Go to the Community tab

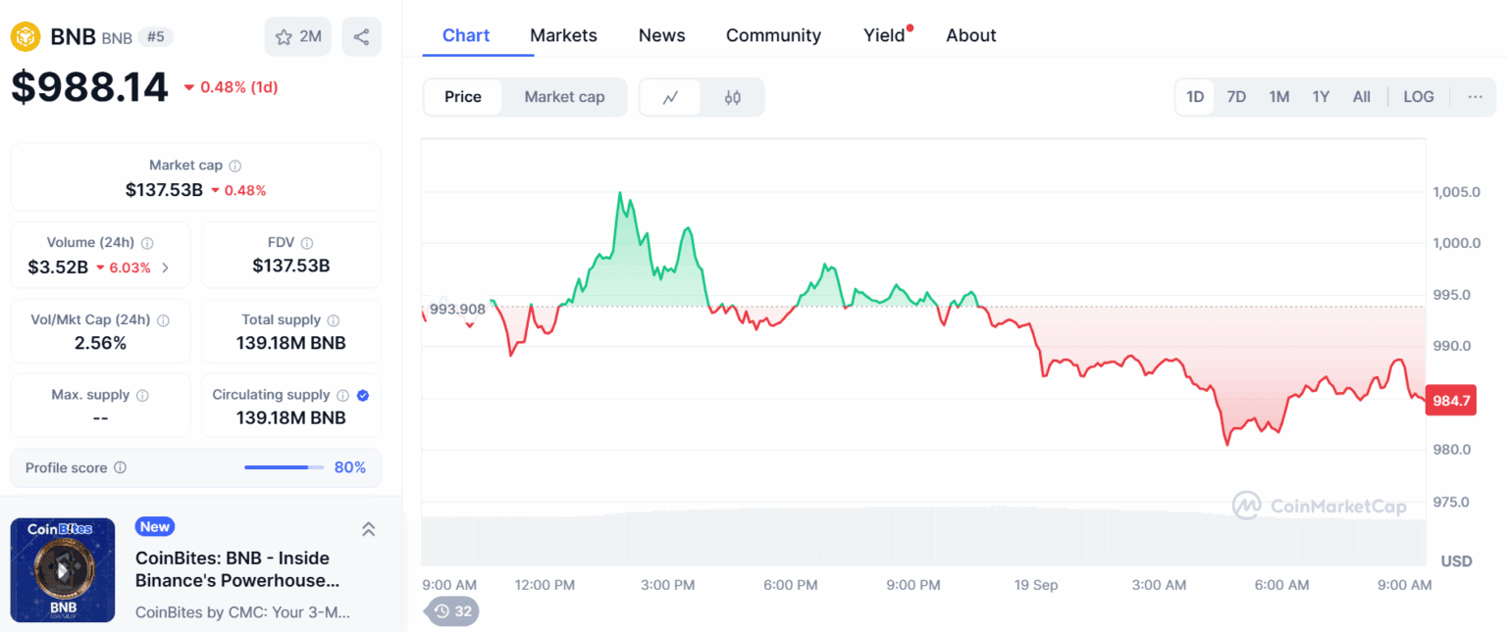click(773, 35)
